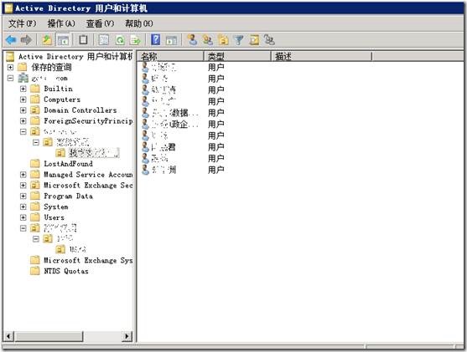Toggle the Show/Hide Console Tree icon
Image resolution: width=467 pixels, height=352 pixels.
click(63, 40)
